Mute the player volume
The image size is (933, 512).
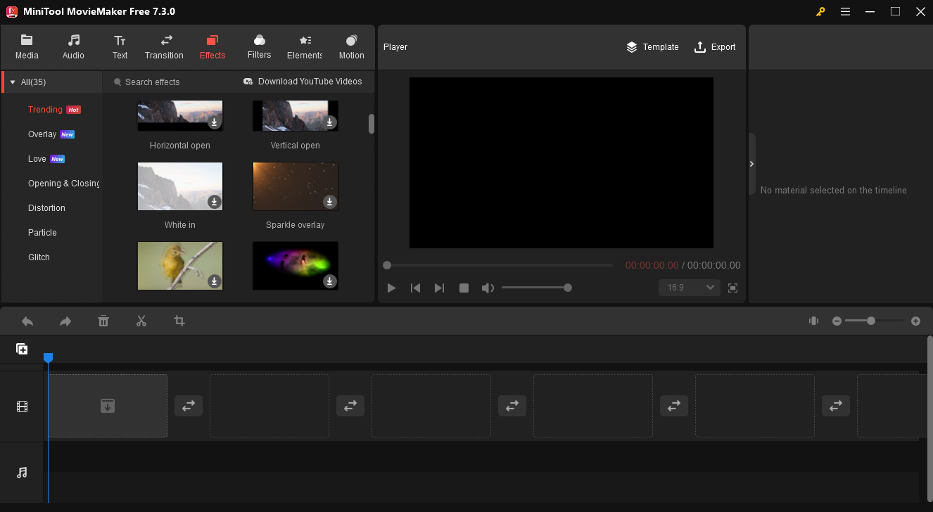tap(488, 288)
